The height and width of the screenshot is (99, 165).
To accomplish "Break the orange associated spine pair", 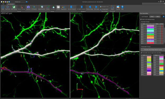I will 162,36.
